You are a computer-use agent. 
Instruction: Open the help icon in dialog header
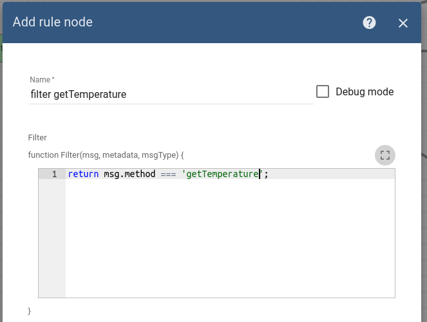pos(369,23)
